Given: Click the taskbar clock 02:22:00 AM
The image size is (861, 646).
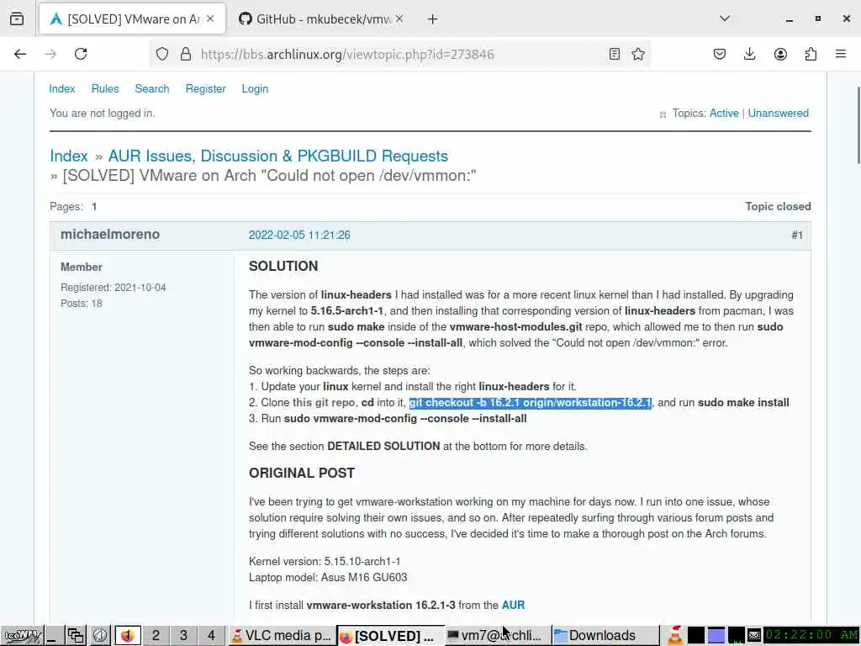Looking at the screenshot, I should tap(811, 636).
